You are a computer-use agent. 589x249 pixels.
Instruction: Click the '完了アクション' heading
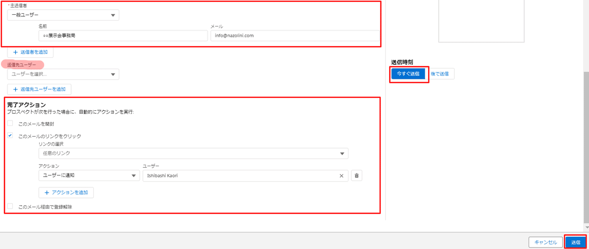[x=27, y=105]
